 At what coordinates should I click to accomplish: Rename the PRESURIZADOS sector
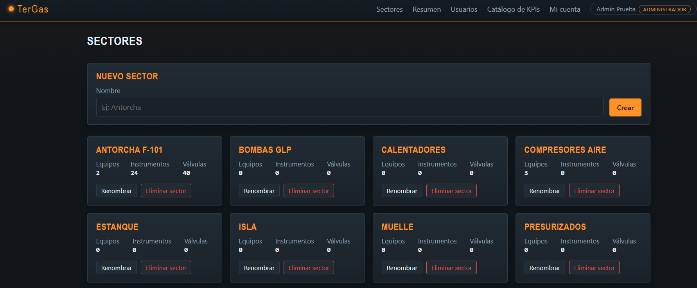[545, 268]
